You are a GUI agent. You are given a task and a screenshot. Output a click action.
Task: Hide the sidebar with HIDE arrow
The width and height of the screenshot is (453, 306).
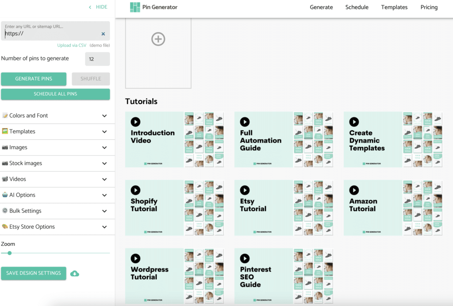pyautogui.click(x=98, y=7)
